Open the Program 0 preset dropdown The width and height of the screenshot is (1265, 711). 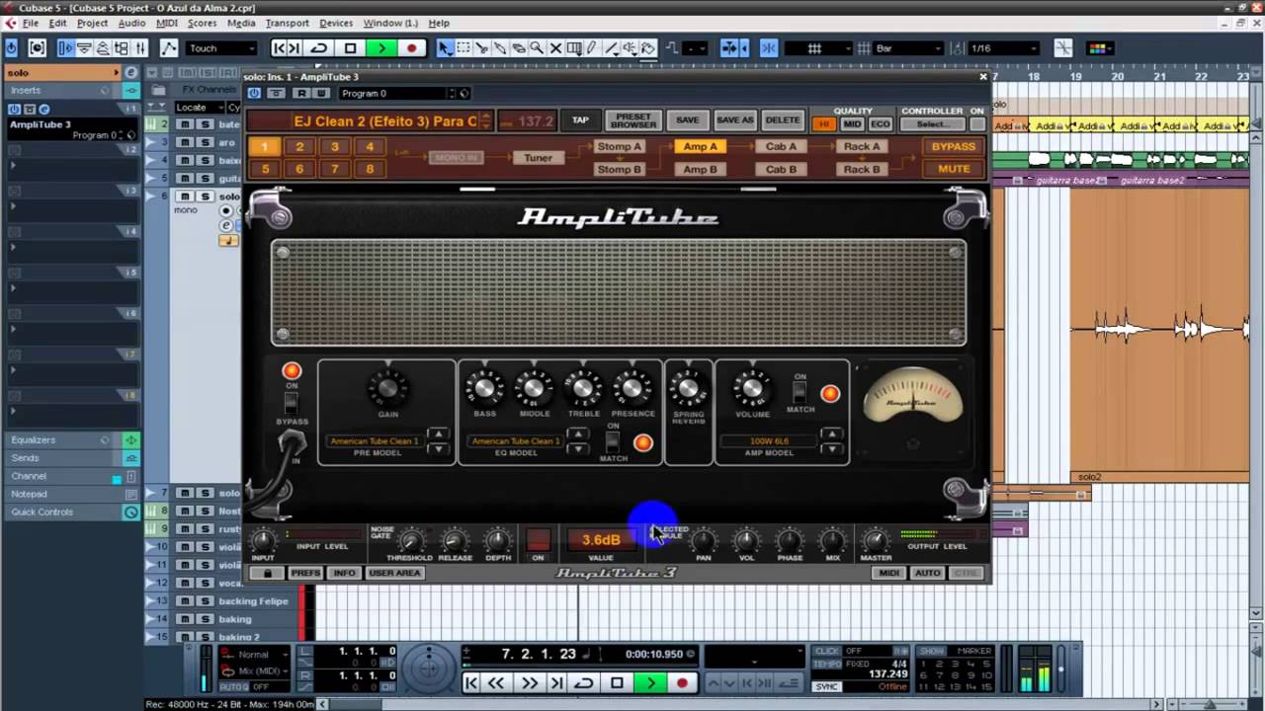[x=397, y=93]
